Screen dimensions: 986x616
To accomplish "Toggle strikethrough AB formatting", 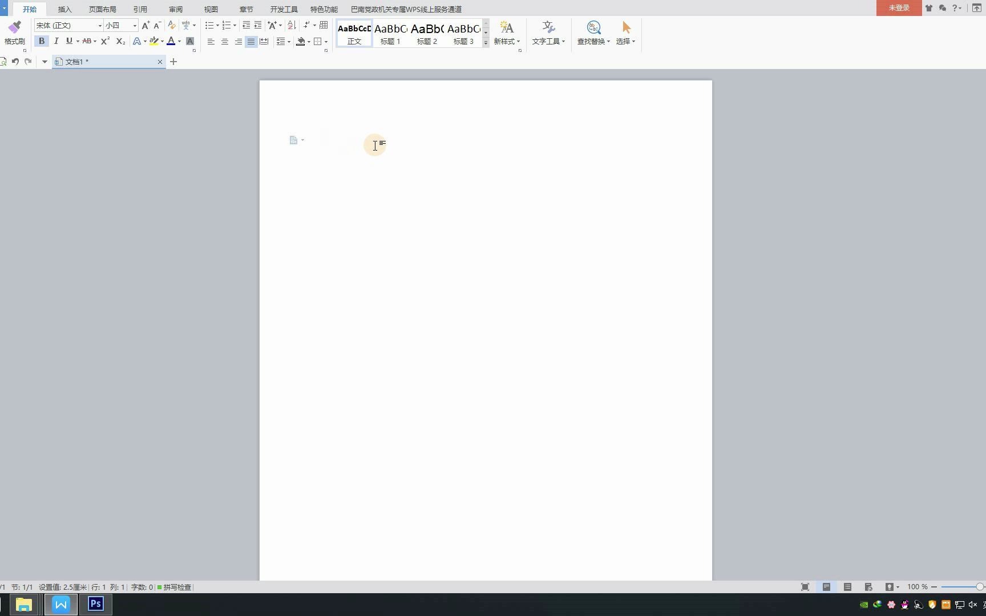I will click(87, 41).
